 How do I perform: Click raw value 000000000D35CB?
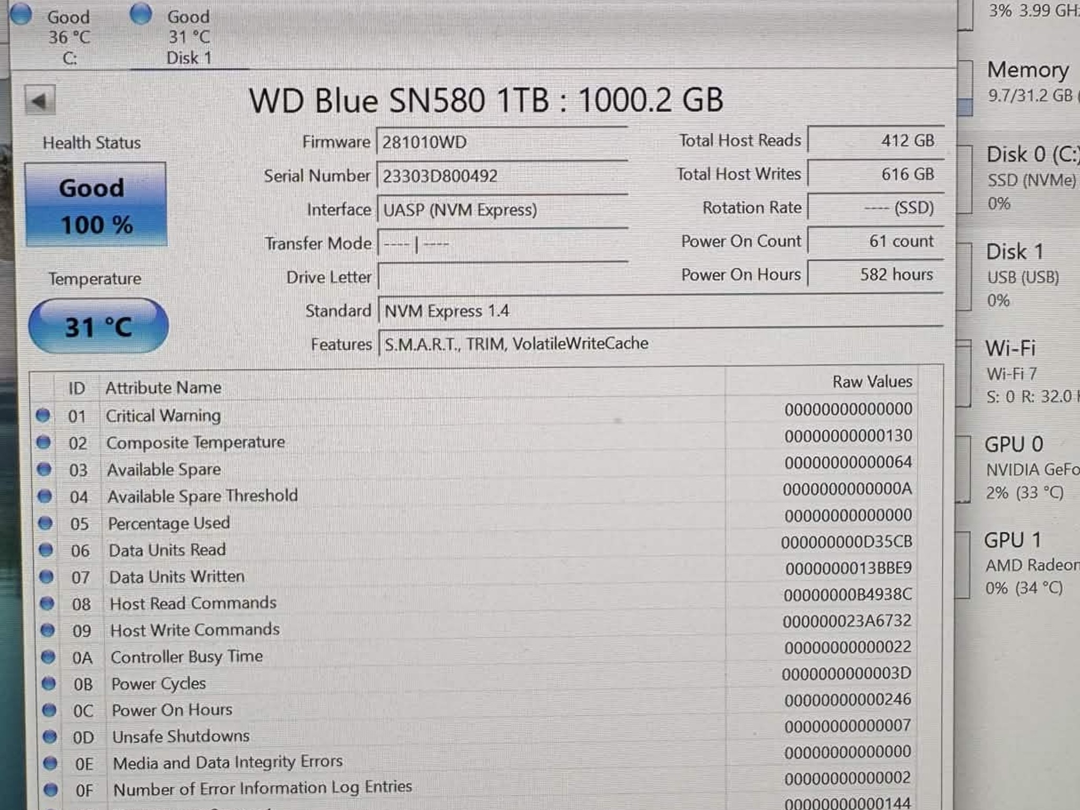pyautogui.click(x=846, y=542)
